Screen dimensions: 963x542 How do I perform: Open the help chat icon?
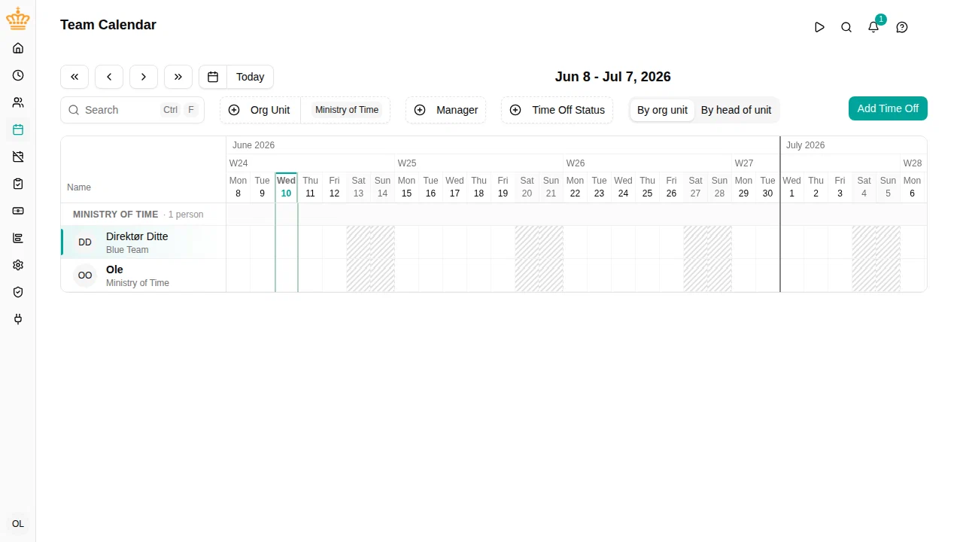(902, 27)
